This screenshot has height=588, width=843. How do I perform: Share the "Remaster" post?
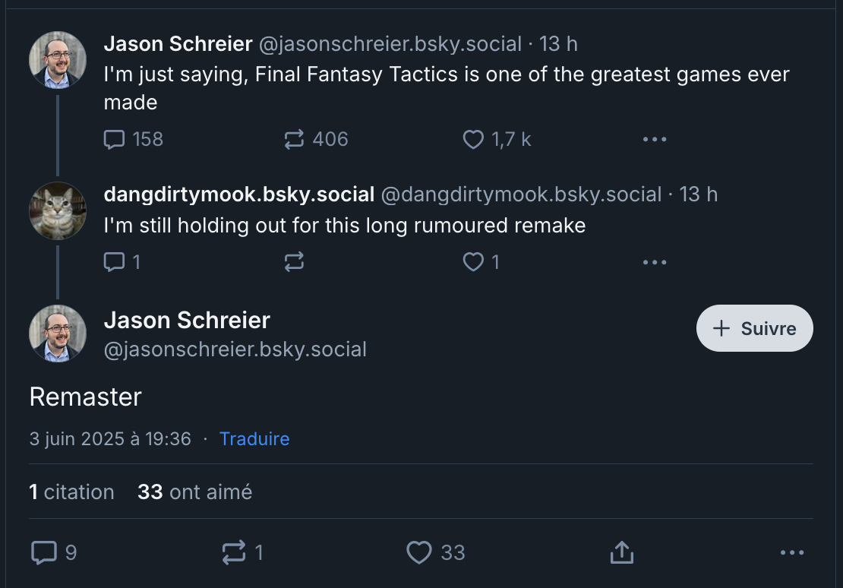point(621,552)
